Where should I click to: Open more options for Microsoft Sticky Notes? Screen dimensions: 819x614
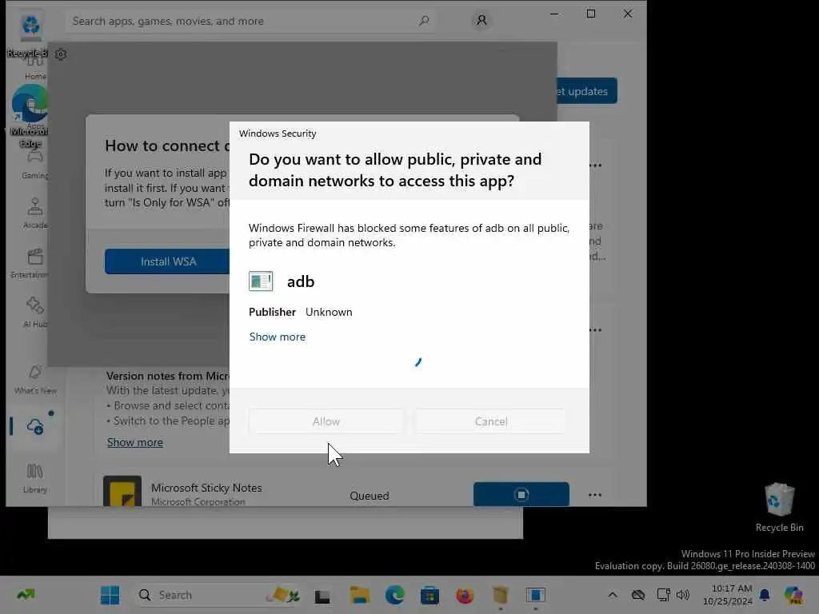(x=595, y=494)
